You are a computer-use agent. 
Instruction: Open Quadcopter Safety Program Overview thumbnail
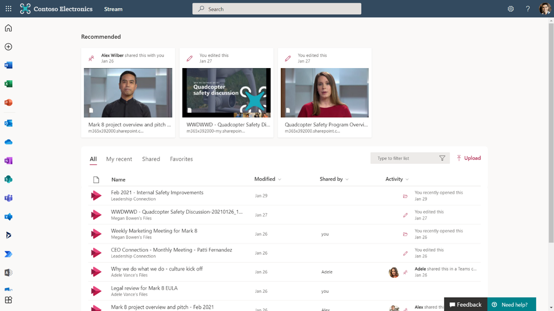point(325,93)
